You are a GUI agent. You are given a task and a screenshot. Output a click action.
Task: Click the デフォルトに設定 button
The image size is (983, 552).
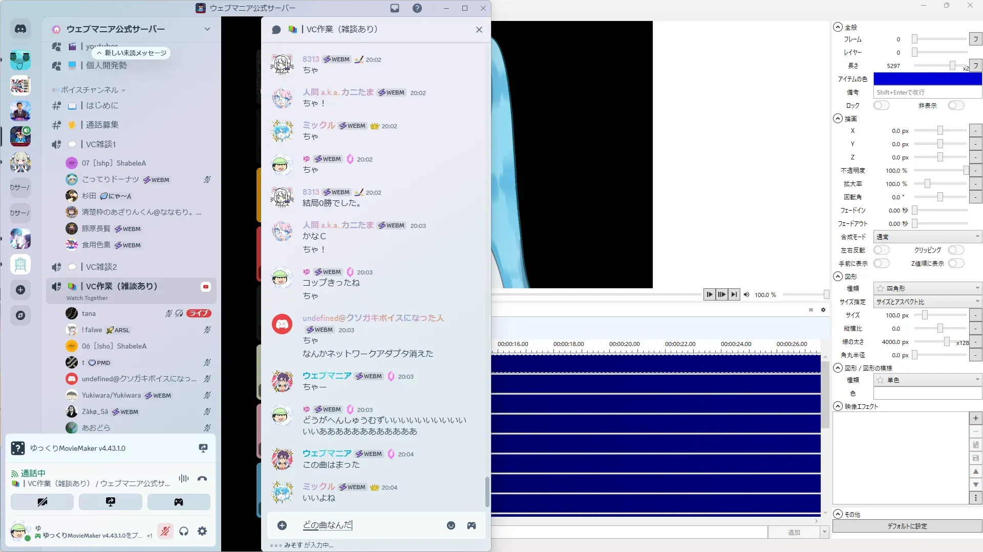tap(907, 526)
